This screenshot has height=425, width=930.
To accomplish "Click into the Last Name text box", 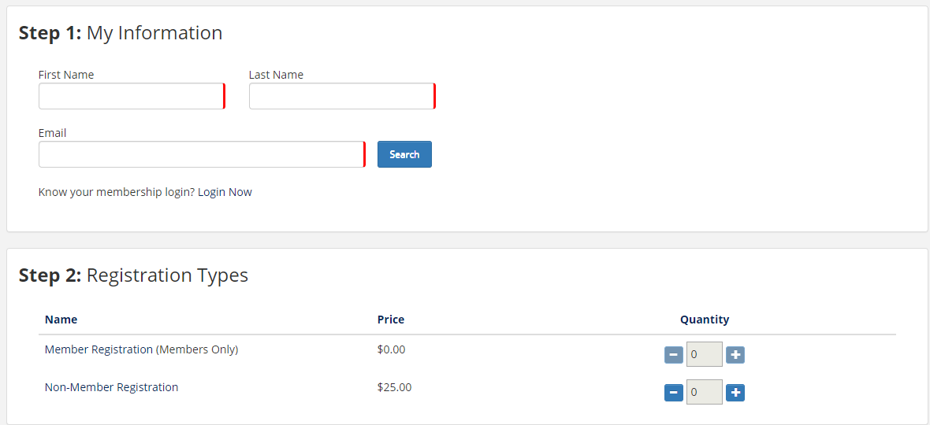I will pyautogui.click(x=341, y=96).
